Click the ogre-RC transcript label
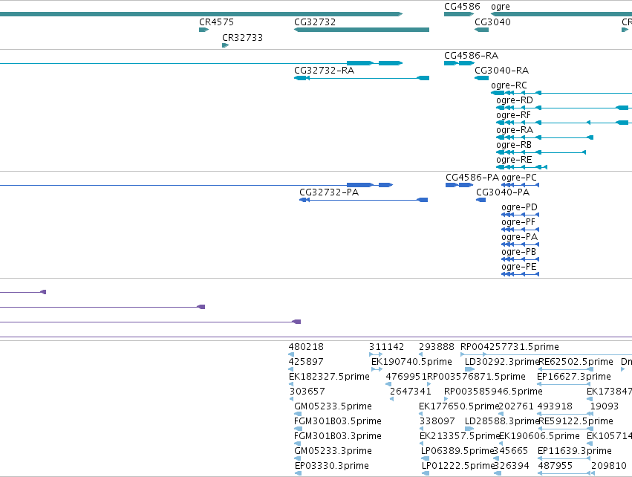 509,85
